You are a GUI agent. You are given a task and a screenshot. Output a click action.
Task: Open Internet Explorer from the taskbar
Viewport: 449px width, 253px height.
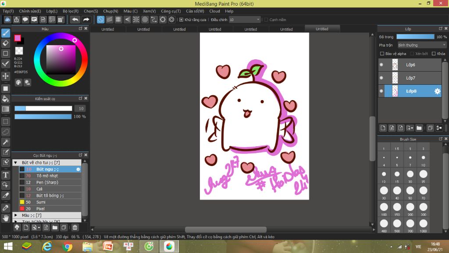click(47, 246)
